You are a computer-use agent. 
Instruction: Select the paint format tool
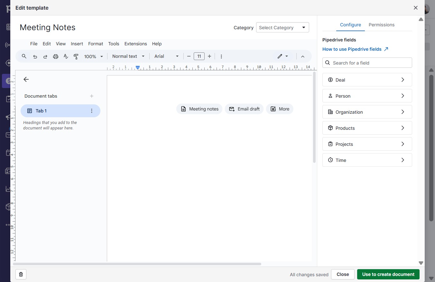pyautogui.click(x=76, y=57)
